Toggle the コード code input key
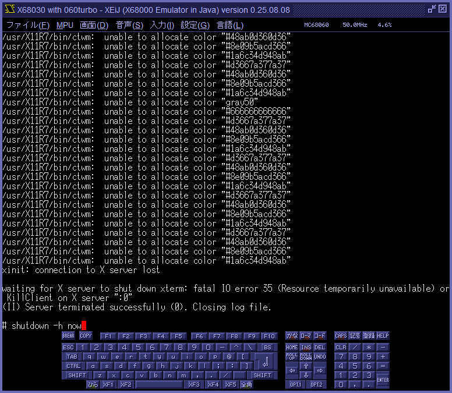The image size is (452, 393). [x=320, y=336]
